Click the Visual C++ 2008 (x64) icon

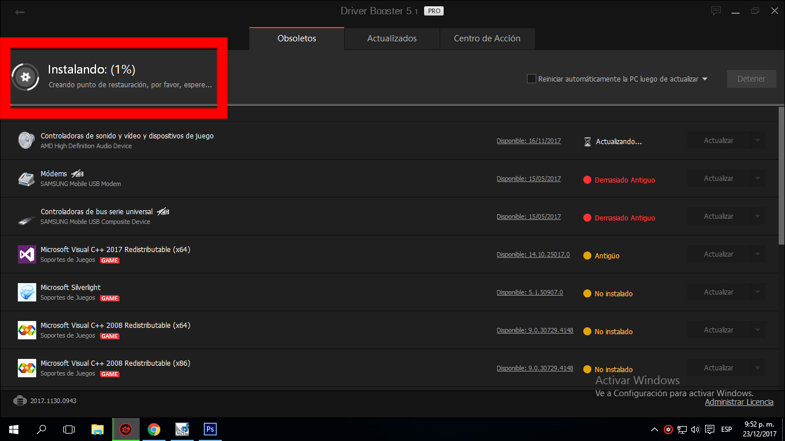tap(26, 330)
